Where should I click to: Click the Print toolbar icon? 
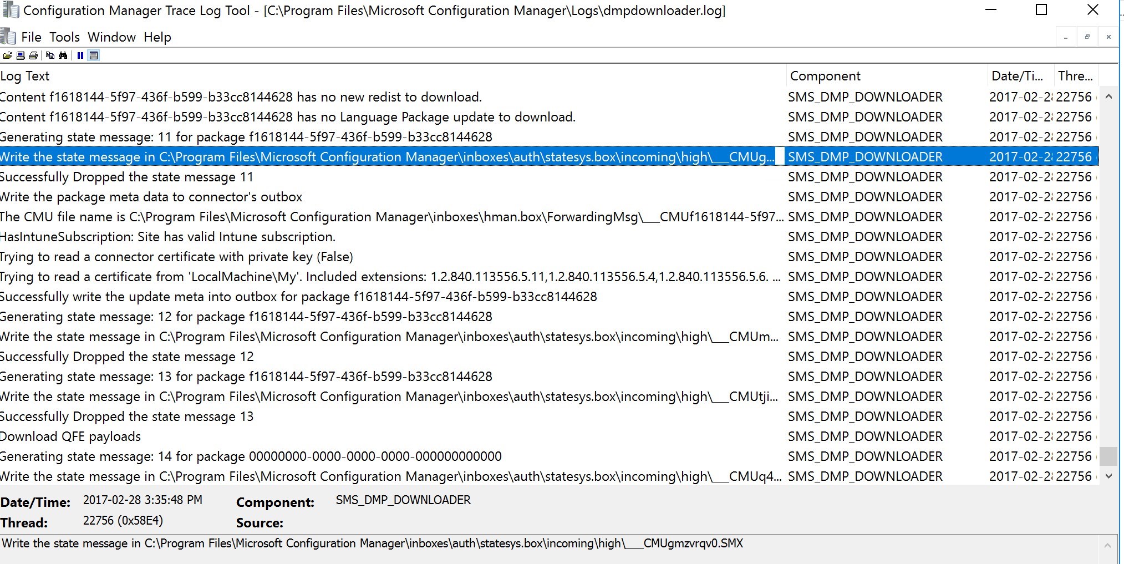pos(33,55)
